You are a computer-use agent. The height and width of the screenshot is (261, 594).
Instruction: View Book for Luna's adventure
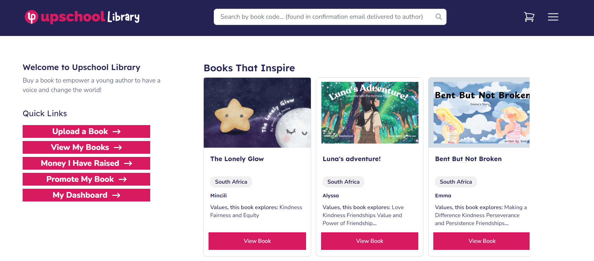(370, 241)
